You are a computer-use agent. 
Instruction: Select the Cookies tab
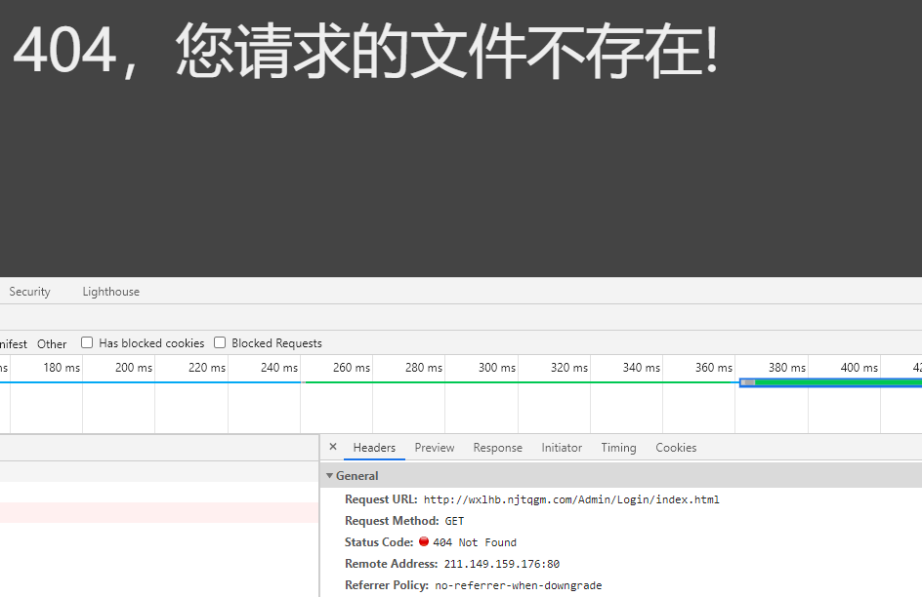click(676, 448)
